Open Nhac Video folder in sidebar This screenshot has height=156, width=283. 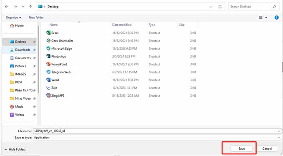click(20, 98)
